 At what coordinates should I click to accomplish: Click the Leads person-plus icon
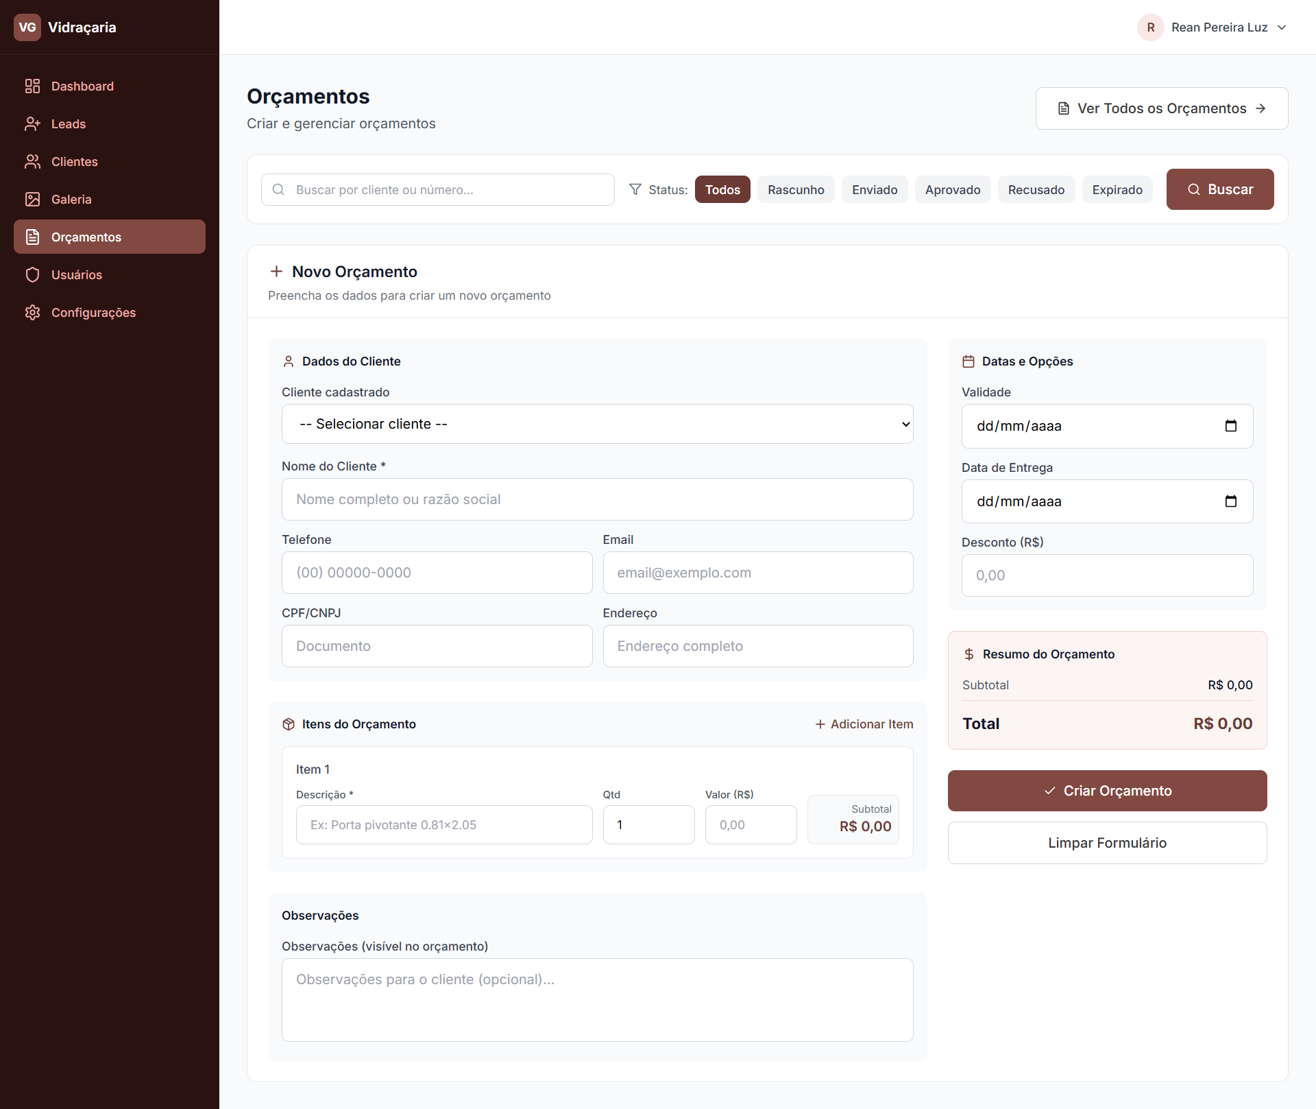coord(32,123)
